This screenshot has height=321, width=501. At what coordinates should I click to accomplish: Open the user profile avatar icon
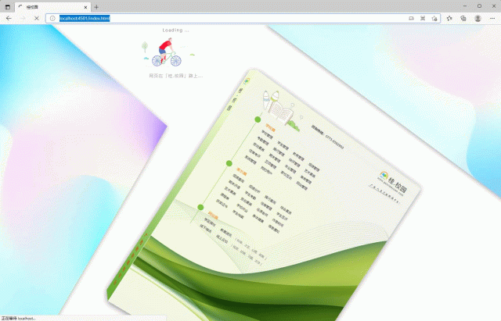click(x=478, y=17)
